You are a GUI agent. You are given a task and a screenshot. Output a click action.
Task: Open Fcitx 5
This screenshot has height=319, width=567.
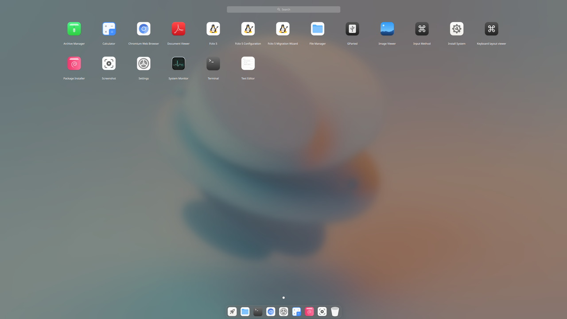(213, 28)
